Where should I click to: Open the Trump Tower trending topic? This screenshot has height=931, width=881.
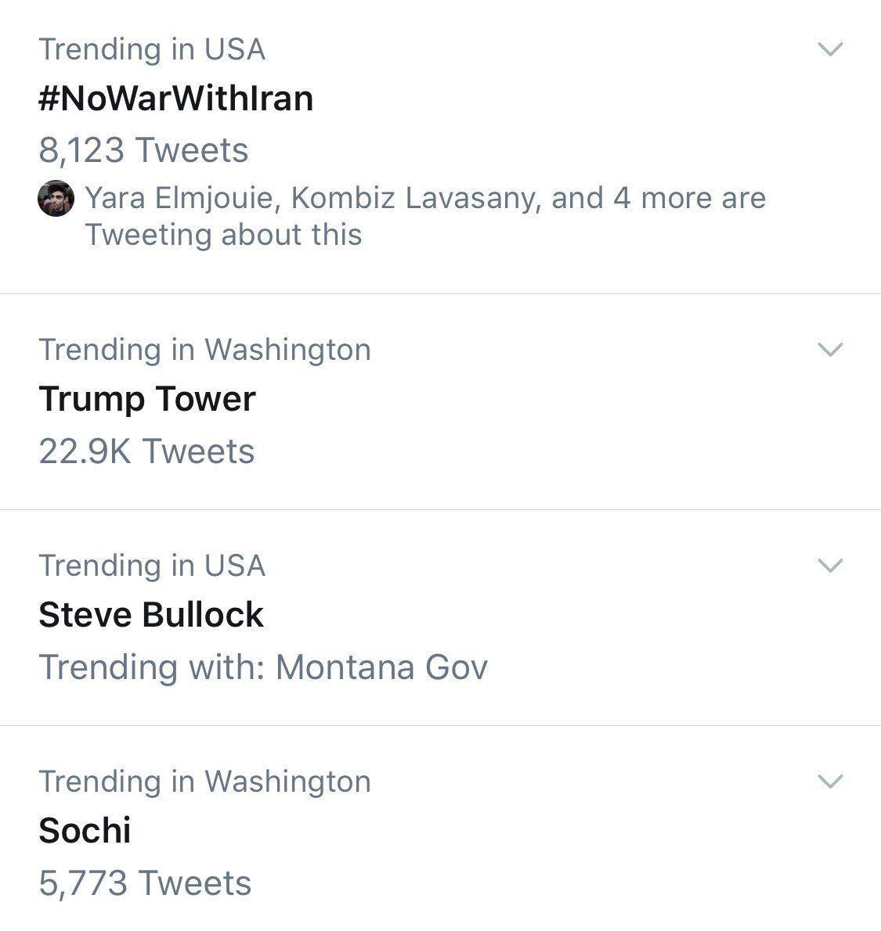coord(147,399)
